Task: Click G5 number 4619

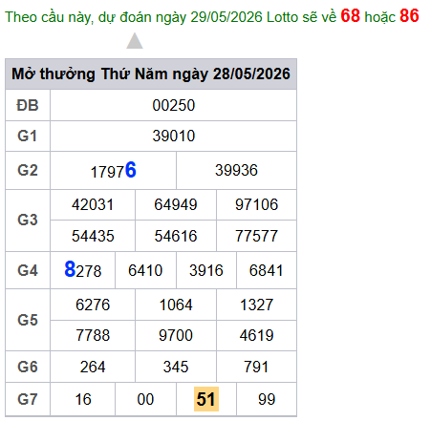Action: (x=257, y=335)
